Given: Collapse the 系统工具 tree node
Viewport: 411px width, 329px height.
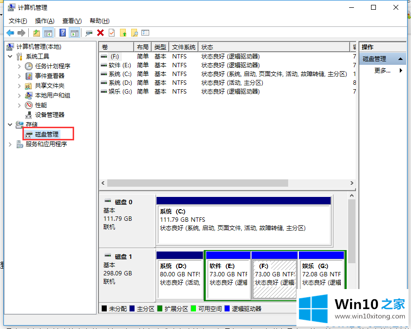Looking at the screenshot, I should (10, 57).
